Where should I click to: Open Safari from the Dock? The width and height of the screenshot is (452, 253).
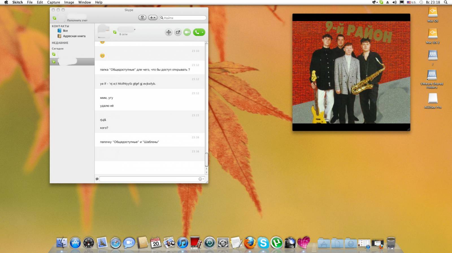pyautogui.click(x=116, y=243)
